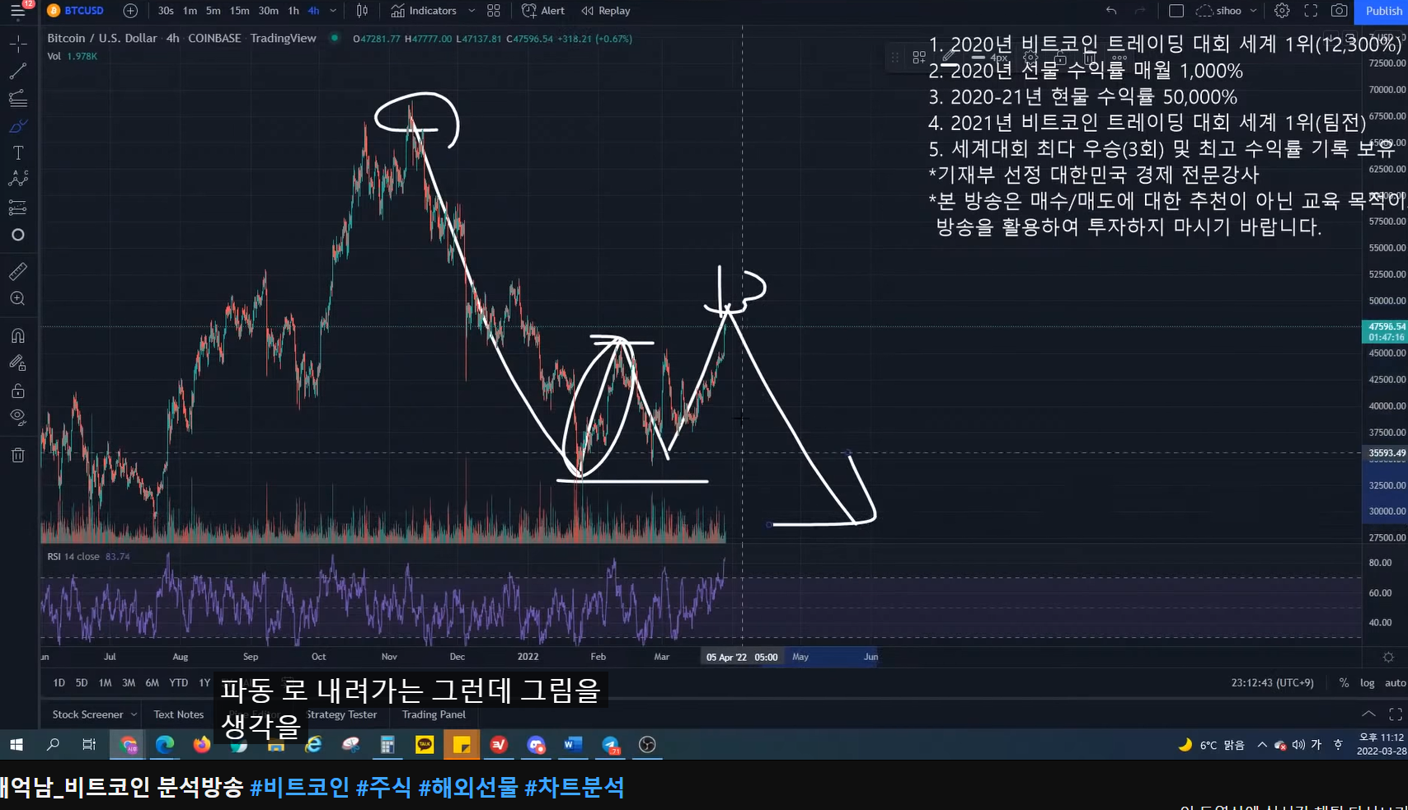Select the trend line drawing tool

click(x=18, y=72)
